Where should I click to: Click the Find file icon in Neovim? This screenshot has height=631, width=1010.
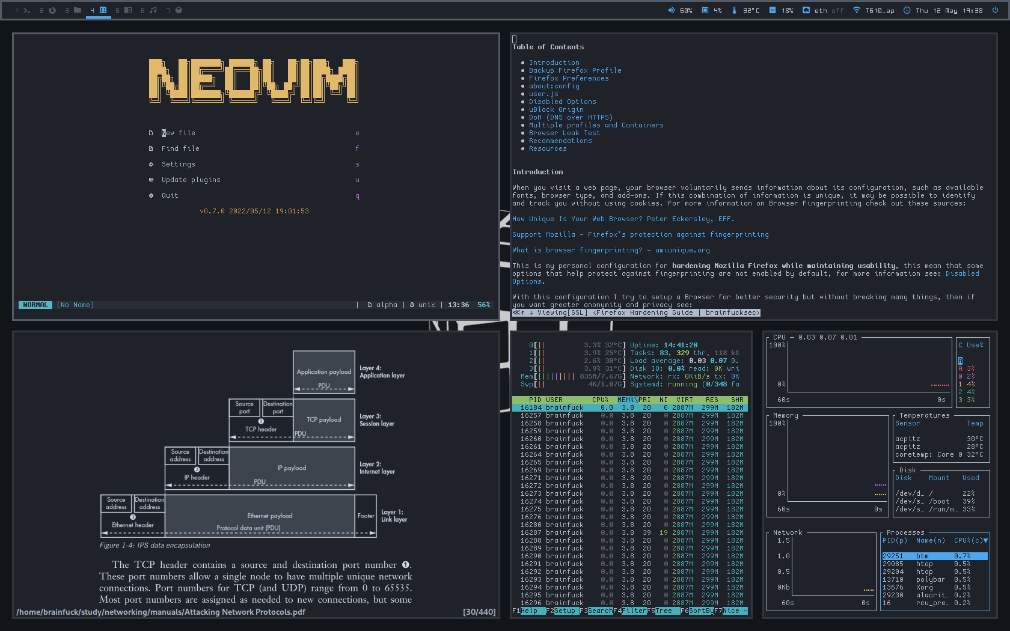151,148
